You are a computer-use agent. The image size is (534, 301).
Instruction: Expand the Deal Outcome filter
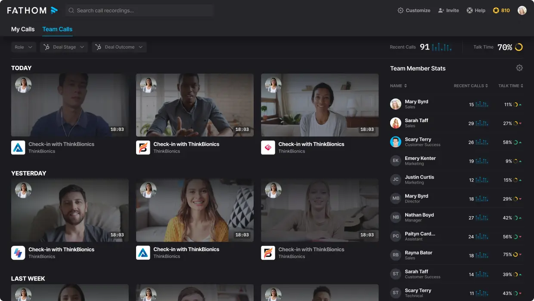[x=119, y=47]
